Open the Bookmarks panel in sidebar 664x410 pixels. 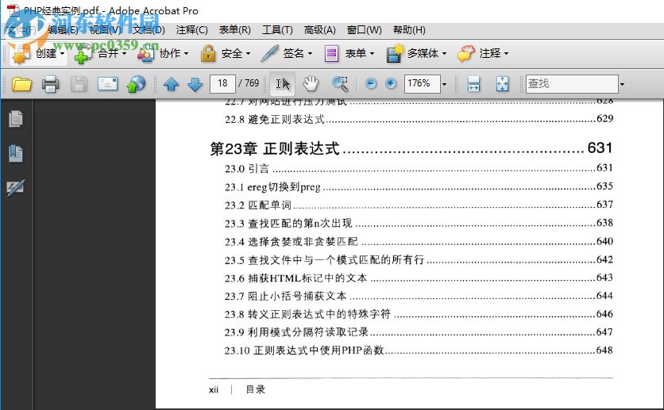(x=16, y=153)
